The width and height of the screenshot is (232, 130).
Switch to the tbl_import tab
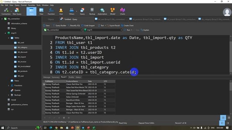click(x=180, y=19)
